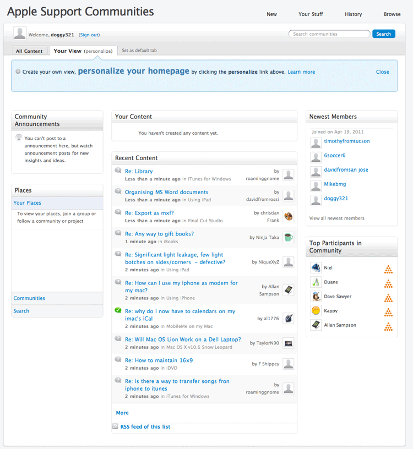
Task: Click the Sign out link
Action: point(89,35)
